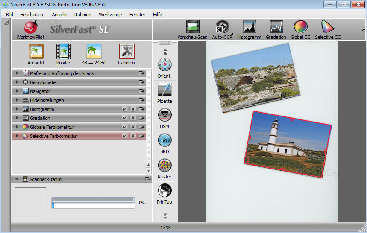Expand Maße und Auflösung des Scans
This screenshot has height=233, width=367.
[x=17, y=73]
